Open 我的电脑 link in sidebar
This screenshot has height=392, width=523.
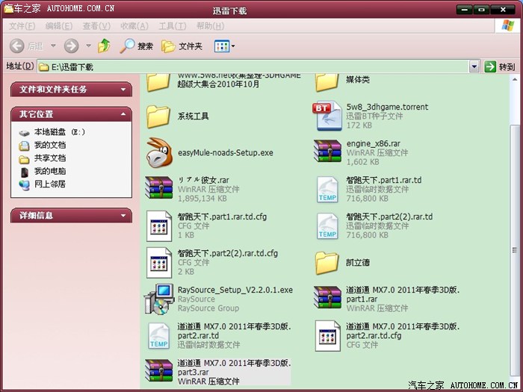coord(43,171)
